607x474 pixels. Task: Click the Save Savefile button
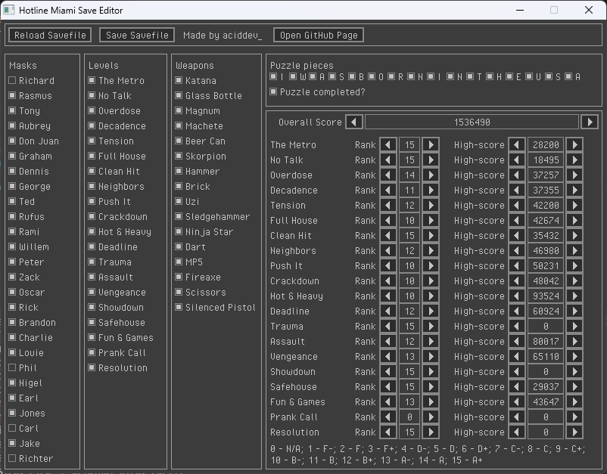pyautogui.click(x=137, y=36)
